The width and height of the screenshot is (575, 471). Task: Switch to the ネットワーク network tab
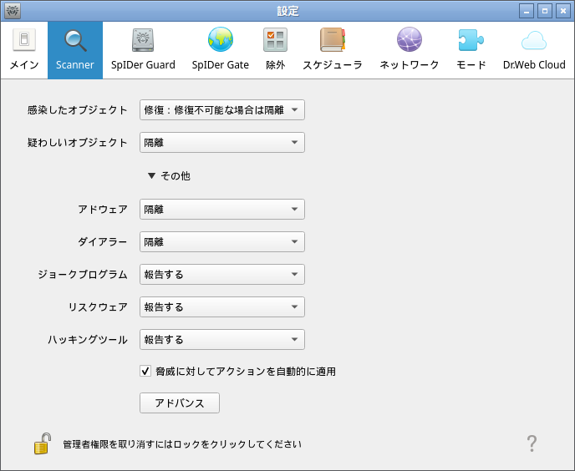click(410, 50)
